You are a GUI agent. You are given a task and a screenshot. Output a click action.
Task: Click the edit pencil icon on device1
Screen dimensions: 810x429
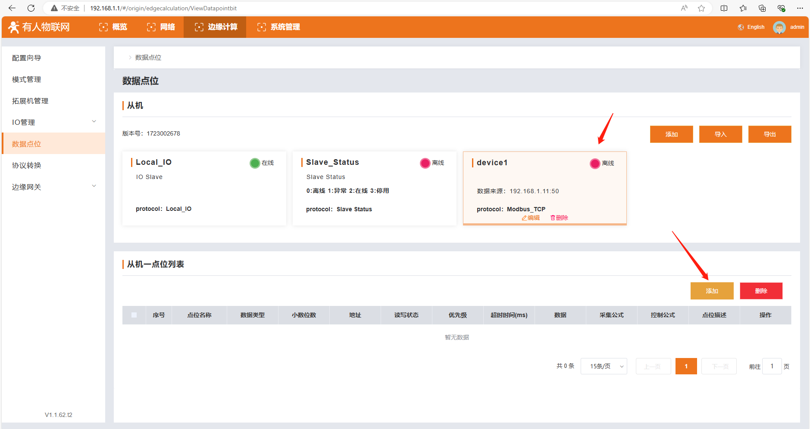point(525,218)
